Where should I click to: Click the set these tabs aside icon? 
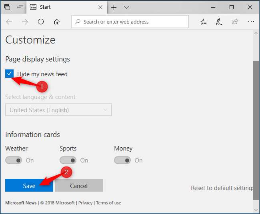[x=20, y=7]
